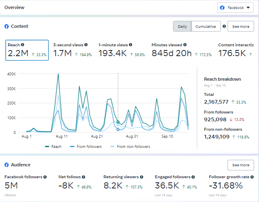
Task: Click the Aug 11 axis label
Action: [62, 136]
